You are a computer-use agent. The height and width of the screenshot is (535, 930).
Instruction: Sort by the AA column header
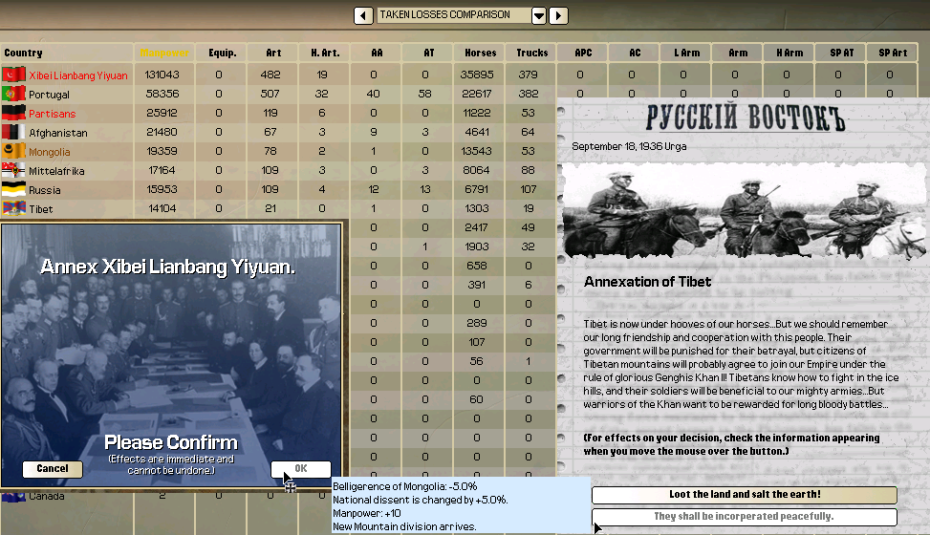pyautogui.click(x=377, y=53)
